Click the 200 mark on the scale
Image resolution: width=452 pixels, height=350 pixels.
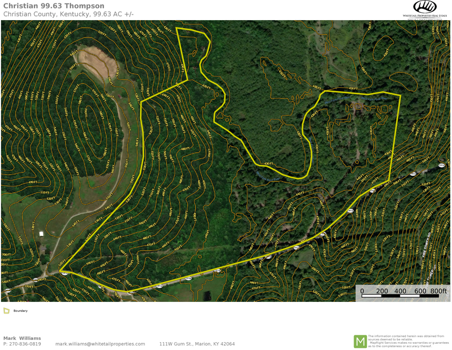[381, 291]
